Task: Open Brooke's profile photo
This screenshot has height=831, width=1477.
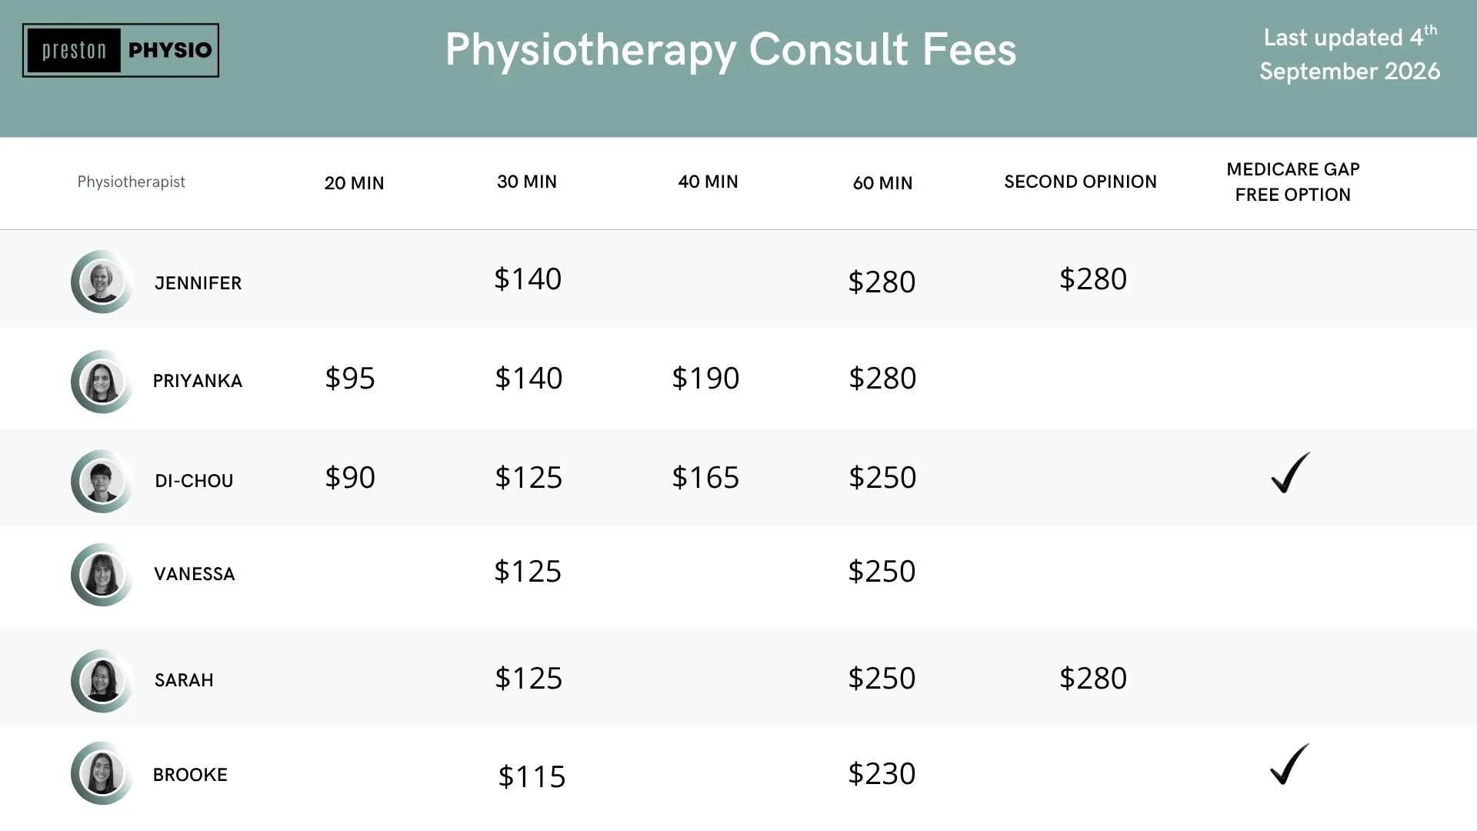Action: [102, 773]
